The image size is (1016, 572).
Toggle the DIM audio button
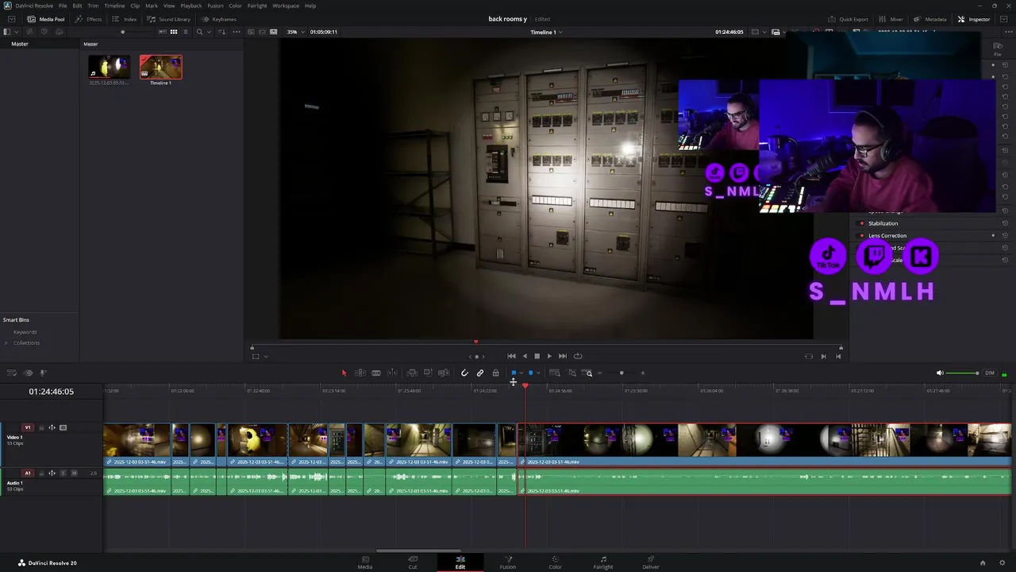click(989, 373)
